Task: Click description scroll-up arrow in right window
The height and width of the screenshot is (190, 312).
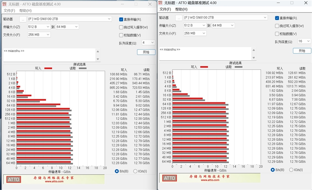Action: tap(253, 50)
